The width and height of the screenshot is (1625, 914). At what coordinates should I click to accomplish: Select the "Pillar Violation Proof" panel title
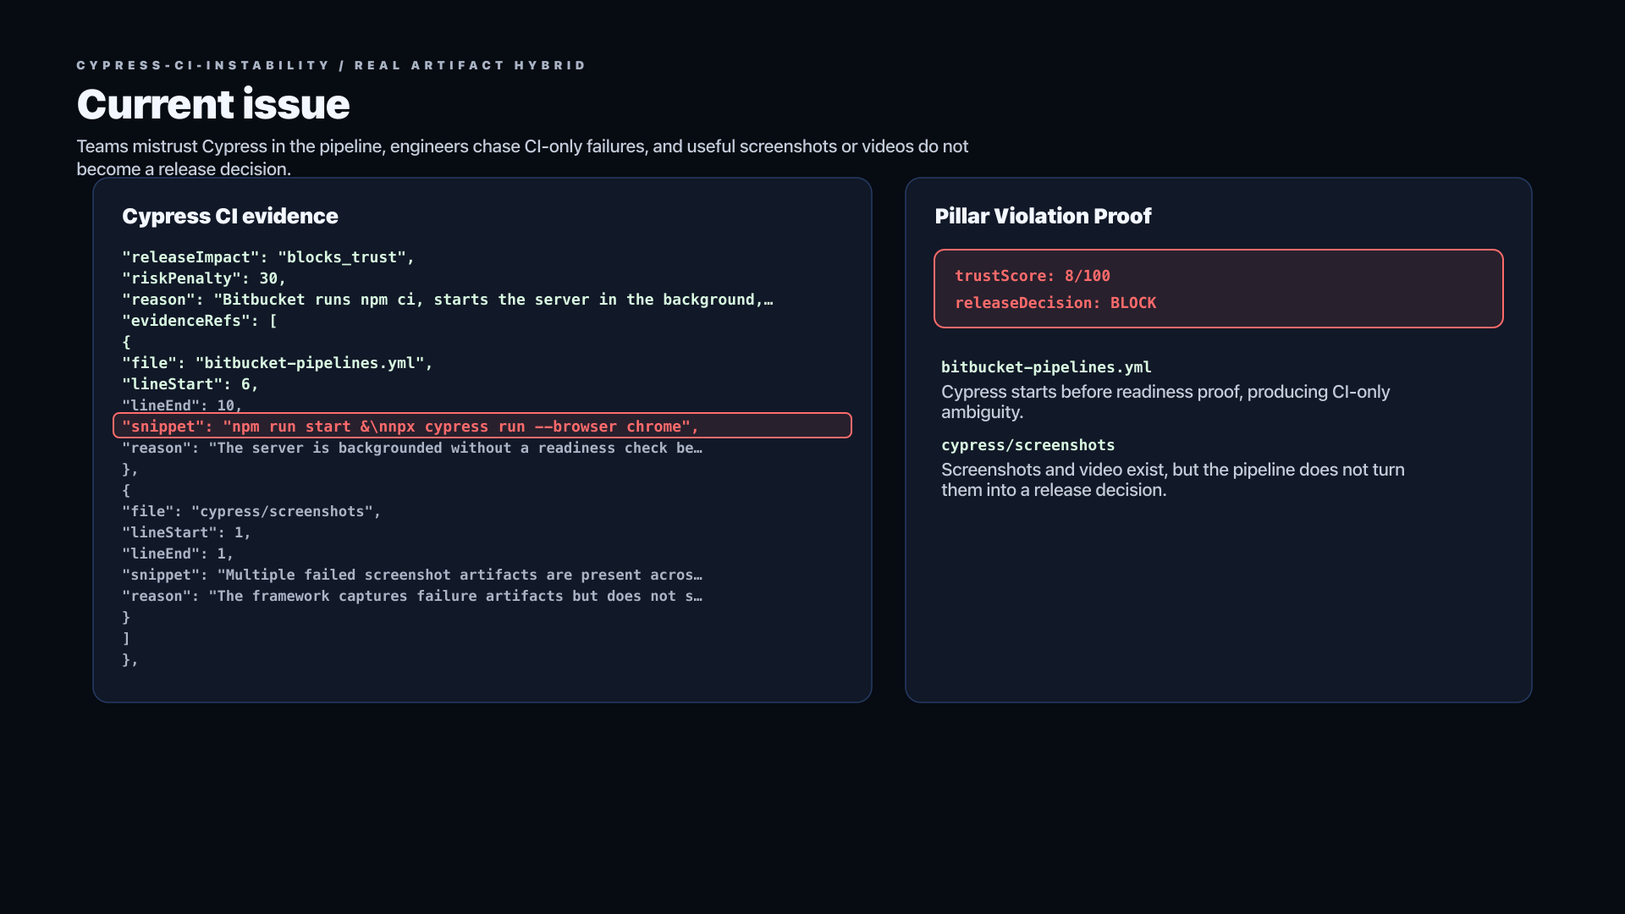tap(1043, 216)
